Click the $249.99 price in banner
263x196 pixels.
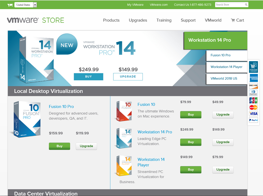(89, 69)
